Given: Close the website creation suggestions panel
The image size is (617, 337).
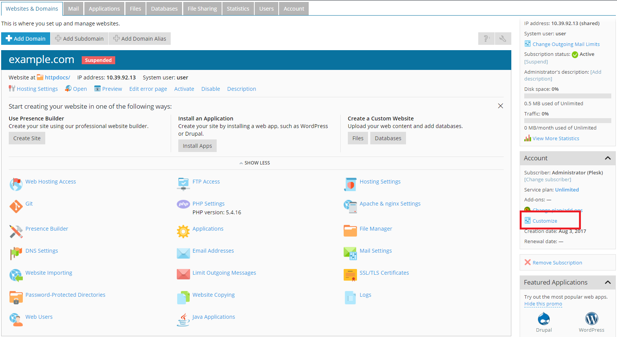Looking at the screenshot, I should click(x=500, y=106).
